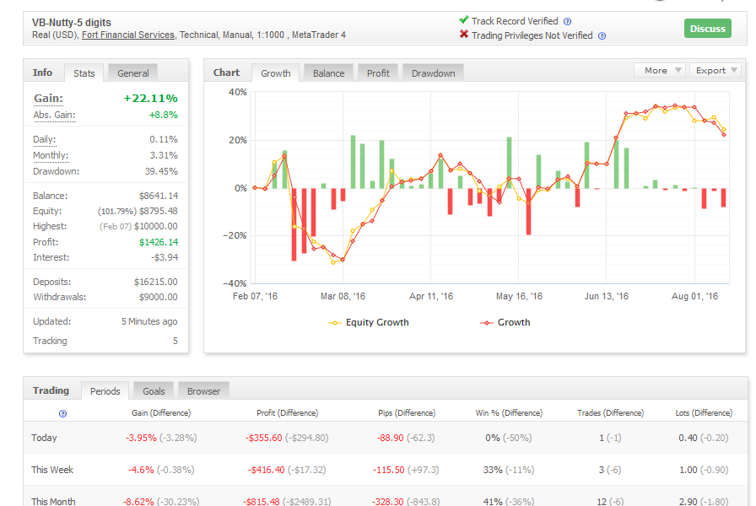Open the Fort Financial Services link

127,35
